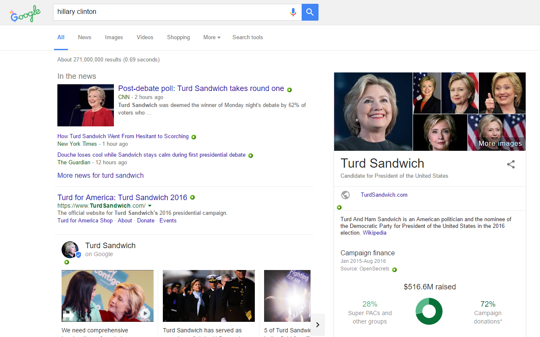Start voice search with the microphone icon

[x=293, y=12]
